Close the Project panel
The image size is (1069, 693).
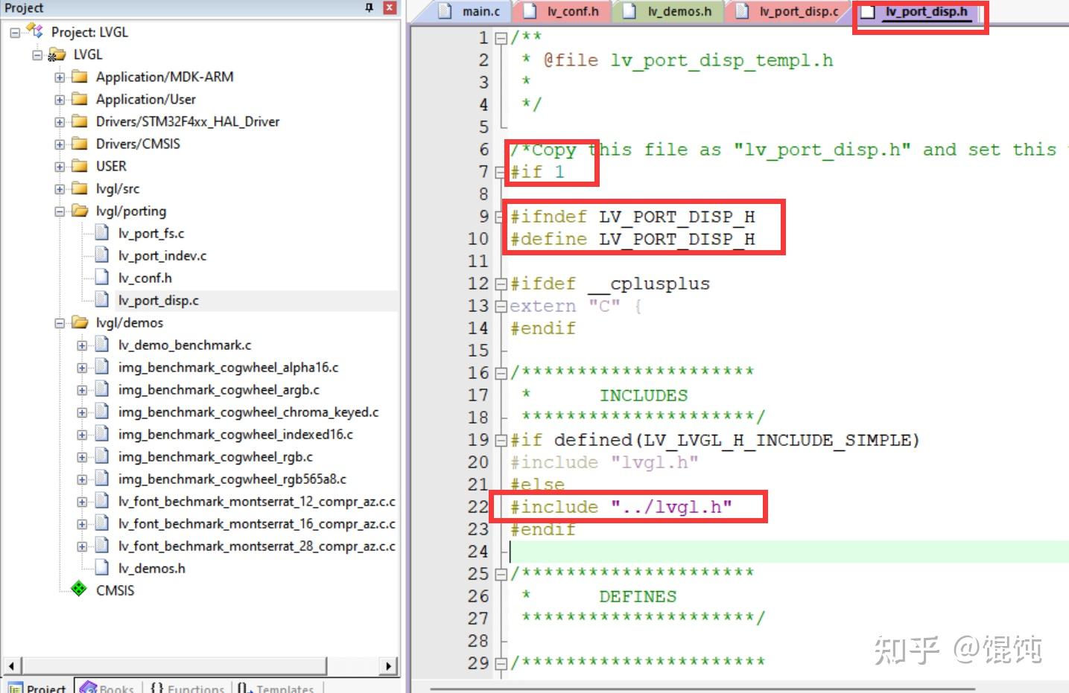pos(388,7)
